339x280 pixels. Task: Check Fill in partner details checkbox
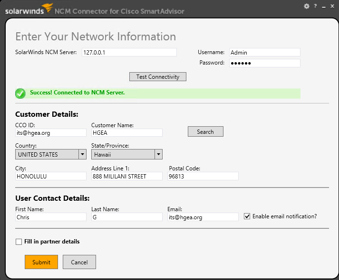click(19, 242)
